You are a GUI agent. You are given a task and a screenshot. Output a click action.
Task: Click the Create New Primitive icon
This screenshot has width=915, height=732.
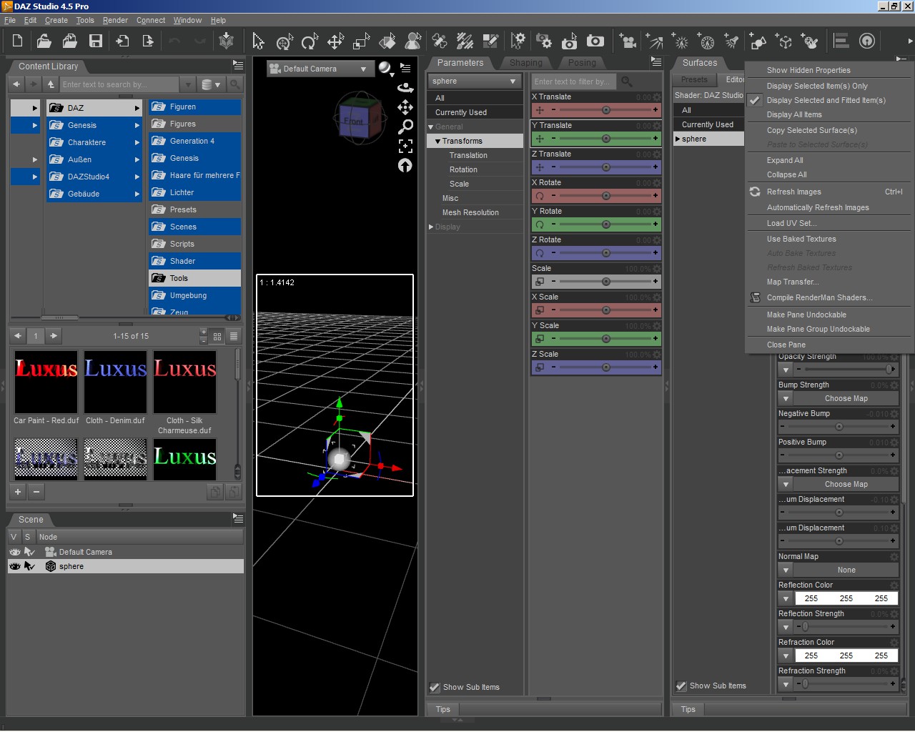click(x=758, y=41)
